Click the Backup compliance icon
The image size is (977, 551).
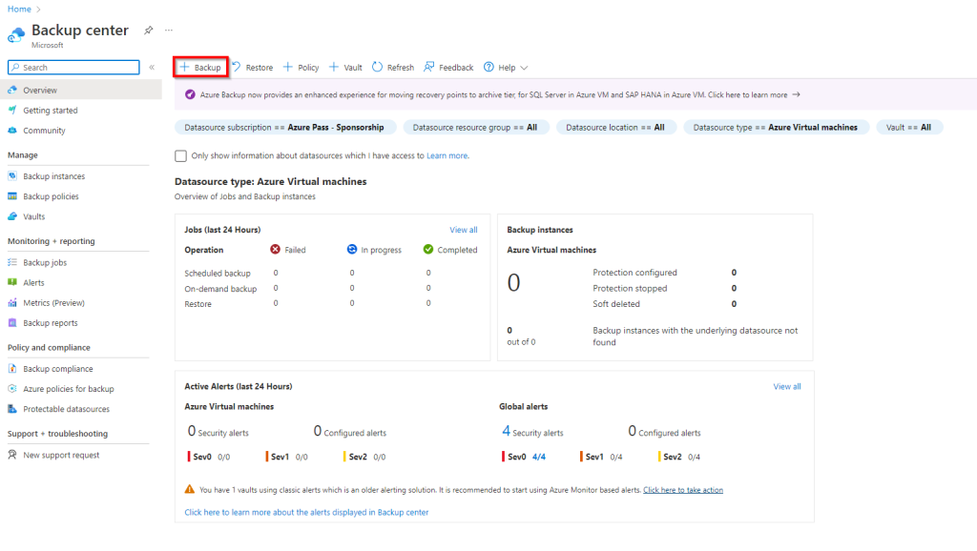click(x=12, y=369)
